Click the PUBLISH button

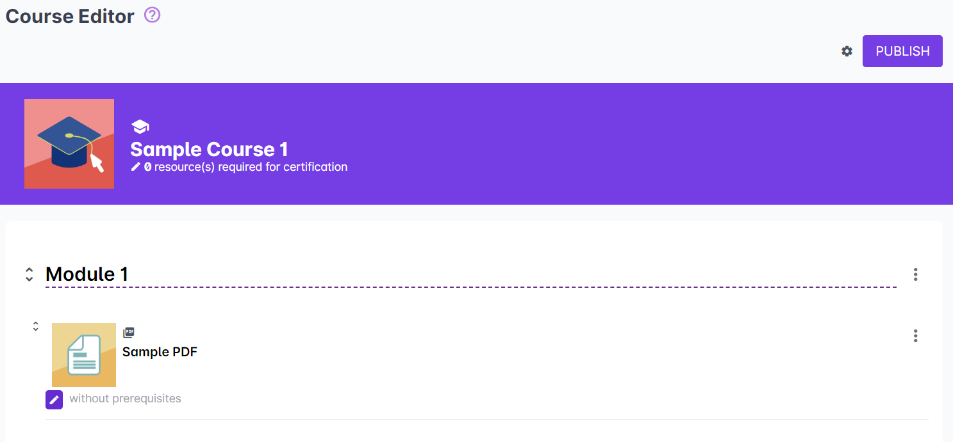[902, 51]
